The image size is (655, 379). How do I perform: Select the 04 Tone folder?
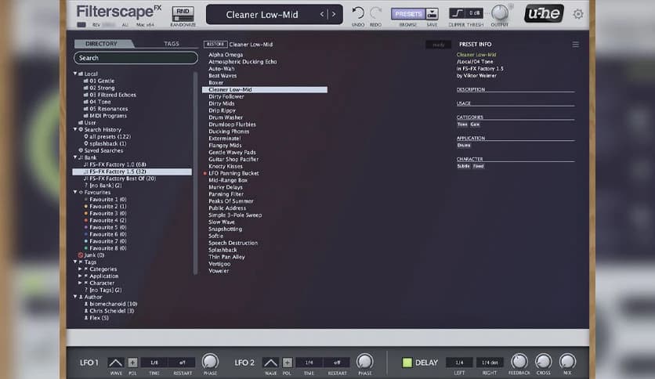97,102
